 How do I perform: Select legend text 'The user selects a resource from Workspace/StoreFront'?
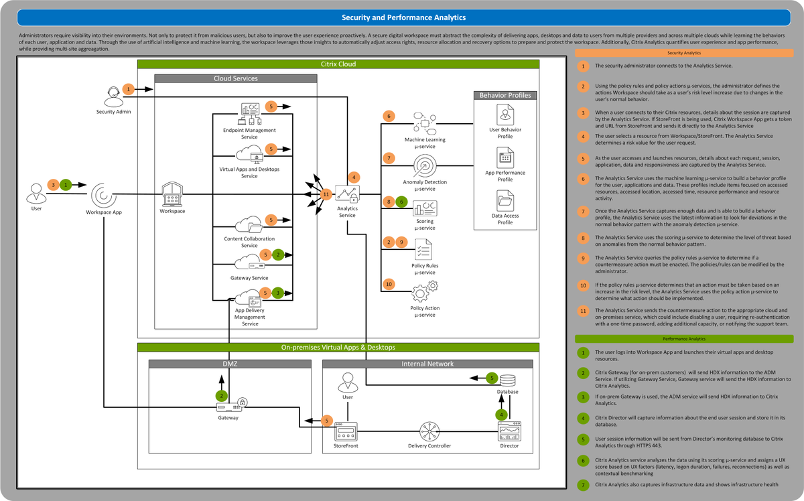click(684, 139)
